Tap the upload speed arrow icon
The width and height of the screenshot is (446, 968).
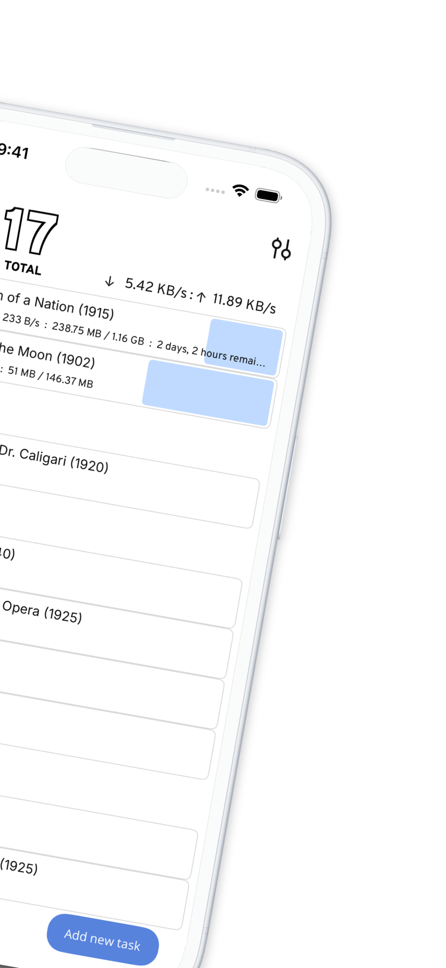point(201,297)
